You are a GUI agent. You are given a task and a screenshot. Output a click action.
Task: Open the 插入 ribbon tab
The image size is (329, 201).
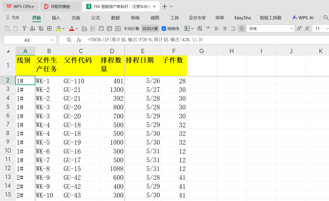click(56, 18)
